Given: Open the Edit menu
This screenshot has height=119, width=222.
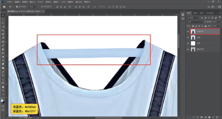Looking at the screenshot, I should click(x=17, y=2).
